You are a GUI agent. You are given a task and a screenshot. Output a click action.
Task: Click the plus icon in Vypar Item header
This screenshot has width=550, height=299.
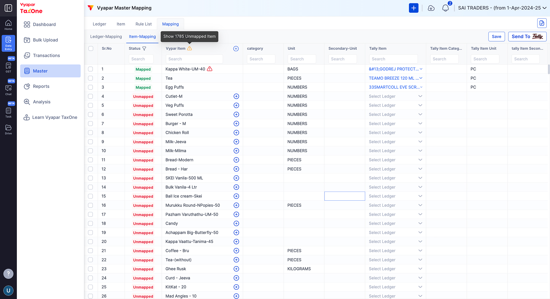(236, 49)
